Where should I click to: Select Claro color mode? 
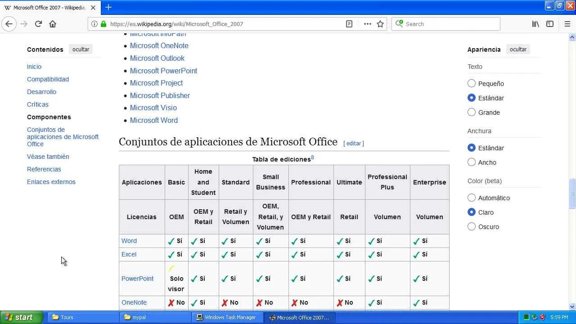pos(472,212)
